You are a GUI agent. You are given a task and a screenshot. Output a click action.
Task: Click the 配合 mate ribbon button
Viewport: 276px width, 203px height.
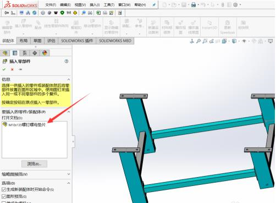click(38, 25)
